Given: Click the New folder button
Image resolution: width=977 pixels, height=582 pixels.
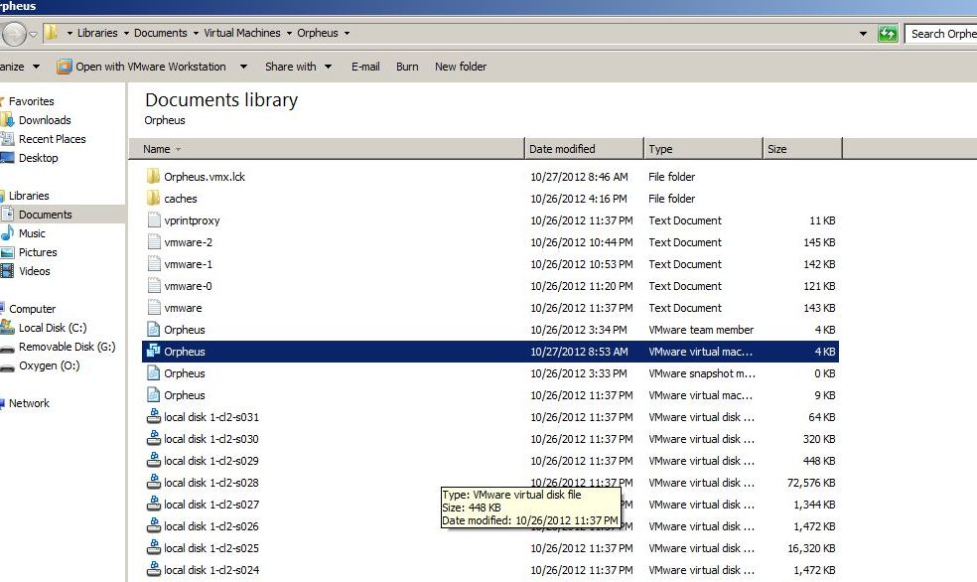Looking at the screenshot, I should [x=461, y=67].
